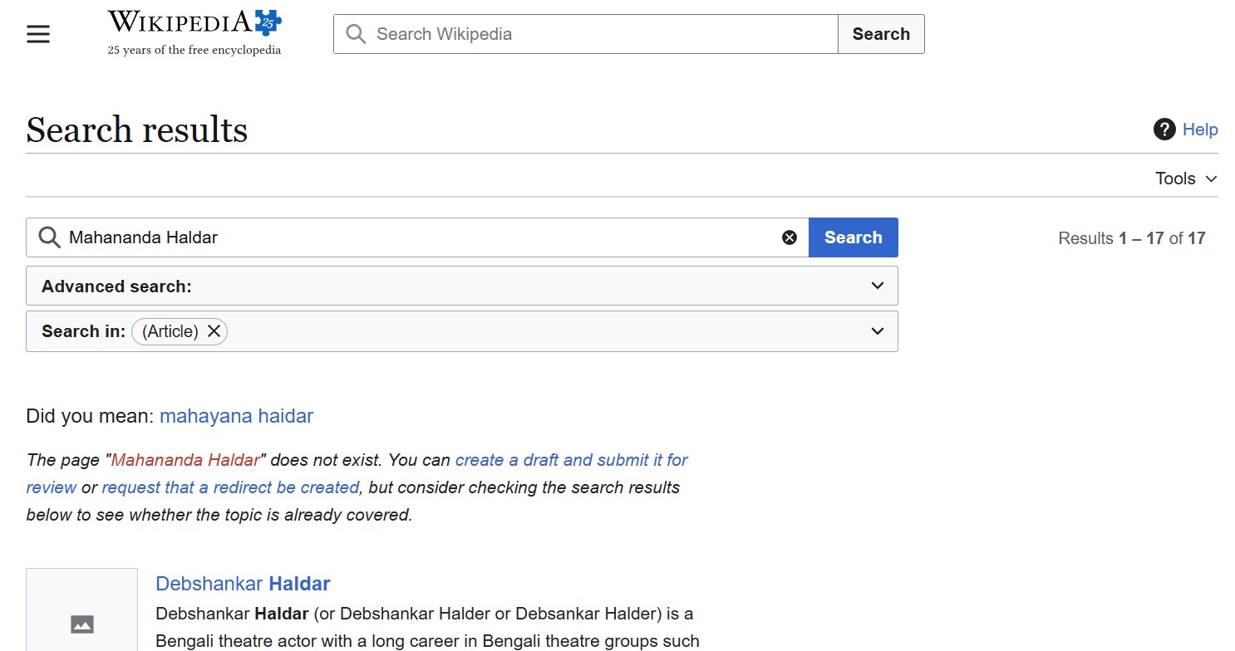Click the Wikipedia 25 years logo
The width and height of the screenshot is (1235, 651).
click(194, 33)
